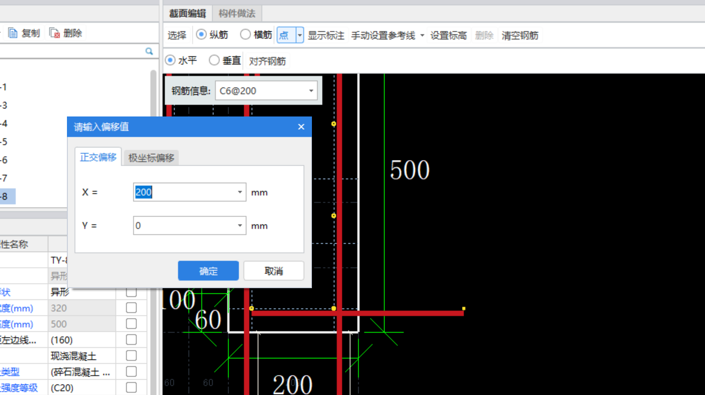
Task: Switch to the 构件做法 tab
Action: tap(237, 13)
